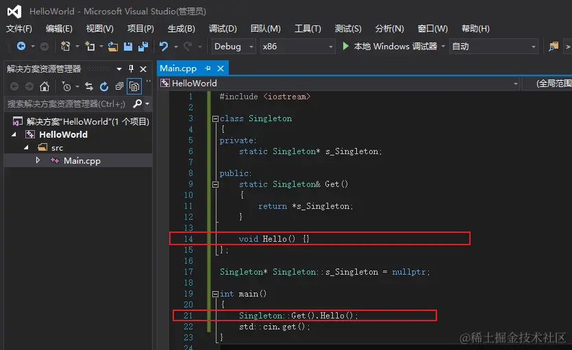This screenshot has height=350, width=572.
Task: Open the 调试(D) menu
Action: click(223, 29)
